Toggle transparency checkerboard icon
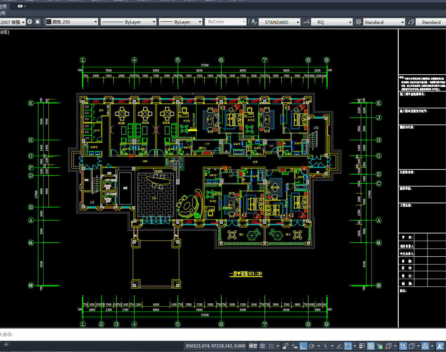This screenshot has height=352, width=446. (x=371, y=346)
